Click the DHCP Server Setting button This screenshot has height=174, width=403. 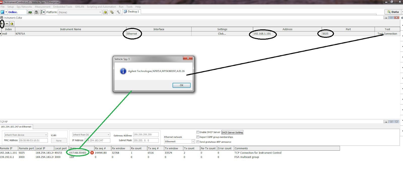[x=232, y=132]
